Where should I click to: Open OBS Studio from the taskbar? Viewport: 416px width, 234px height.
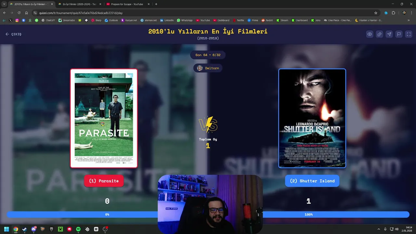point(105,229)
